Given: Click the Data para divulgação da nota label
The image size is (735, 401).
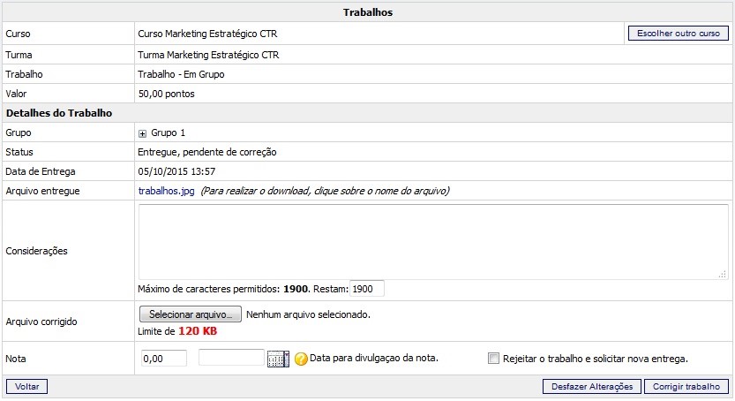Looking at the screenshot, I should (373, 359).
